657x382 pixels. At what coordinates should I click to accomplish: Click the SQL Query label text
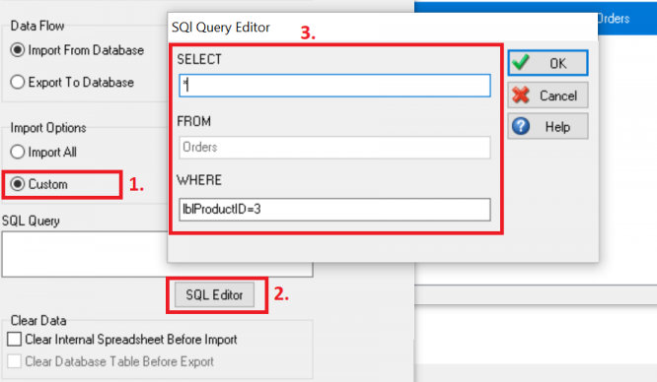(31, 221)
